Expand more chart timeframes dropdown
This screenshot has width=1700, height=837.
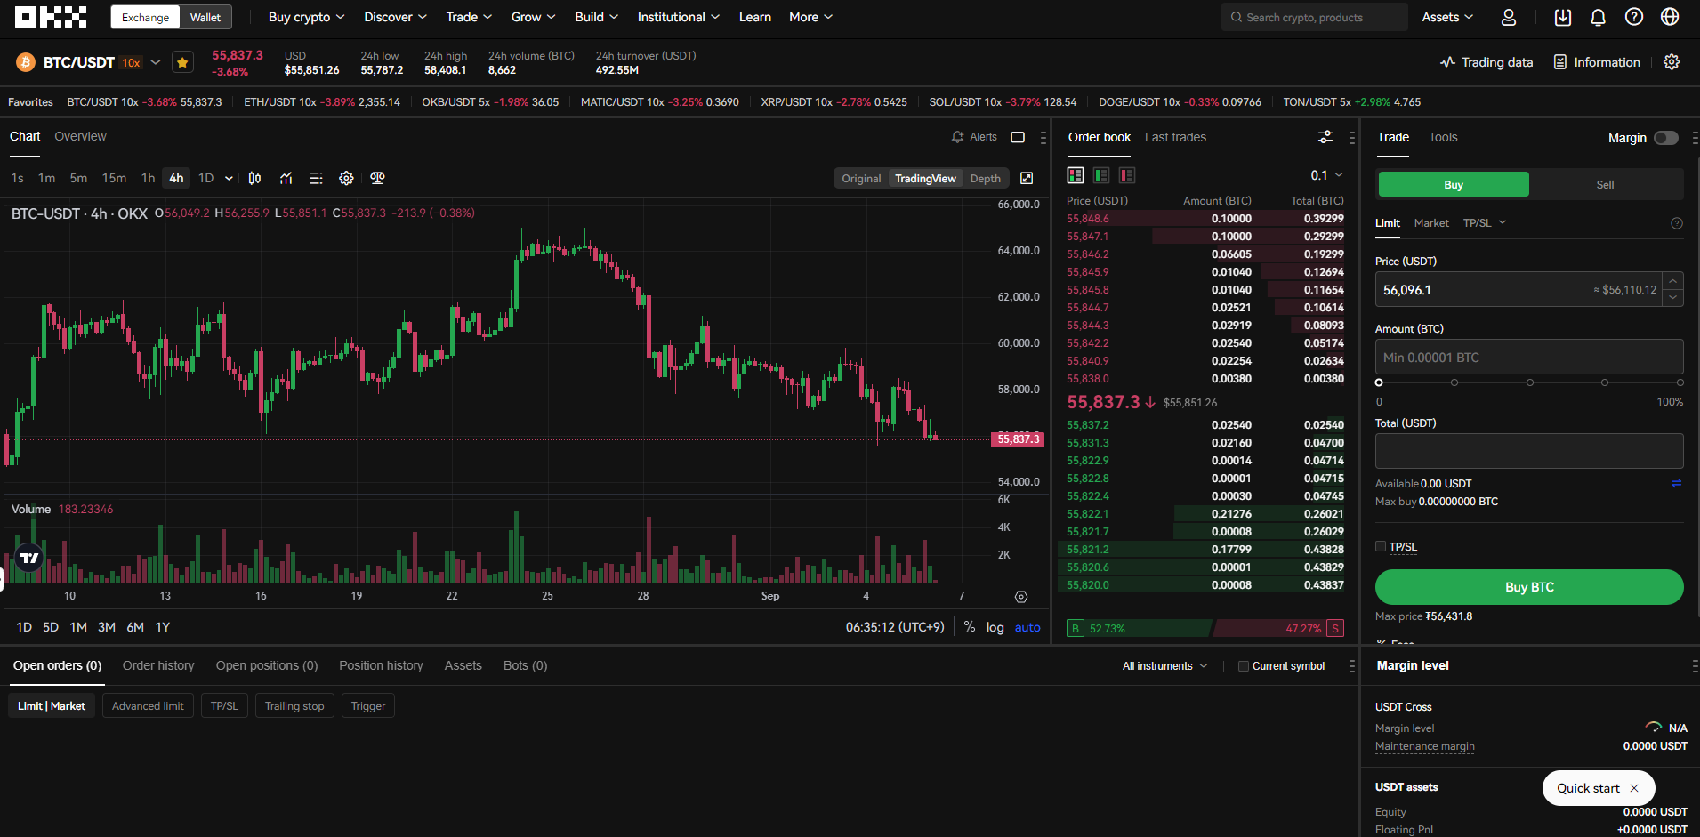[229, 178]
